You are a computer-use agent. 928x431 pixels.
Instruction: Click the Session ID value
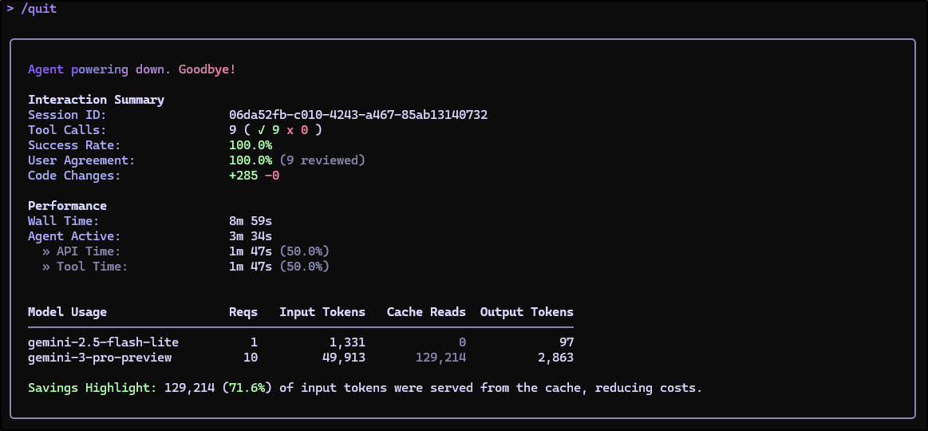click(357, 115)
